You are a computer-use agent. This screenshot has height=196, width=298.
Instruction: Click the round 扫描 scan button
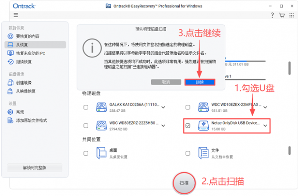click(x=184, y=183)
